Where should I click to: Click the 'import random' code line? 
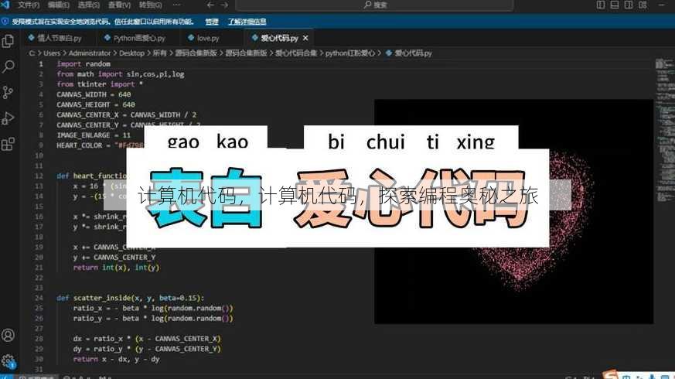pos(84,63)
